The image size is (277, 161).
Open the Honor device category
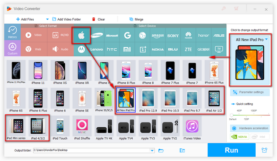(x=203, y=35)
